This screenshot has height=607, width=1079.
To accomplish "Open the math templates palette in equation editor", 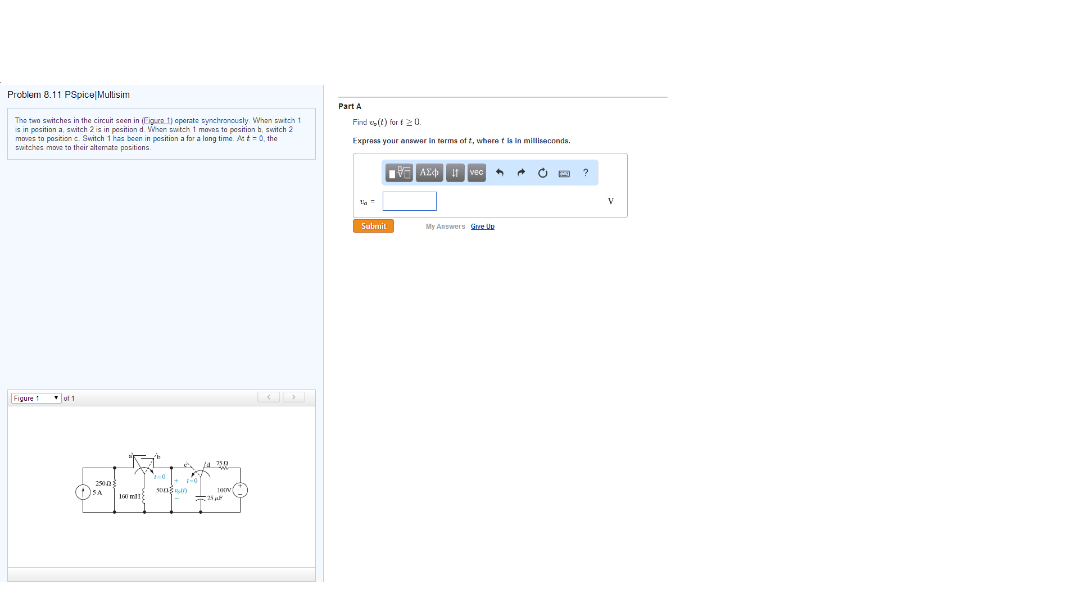I will click(399, 173).
